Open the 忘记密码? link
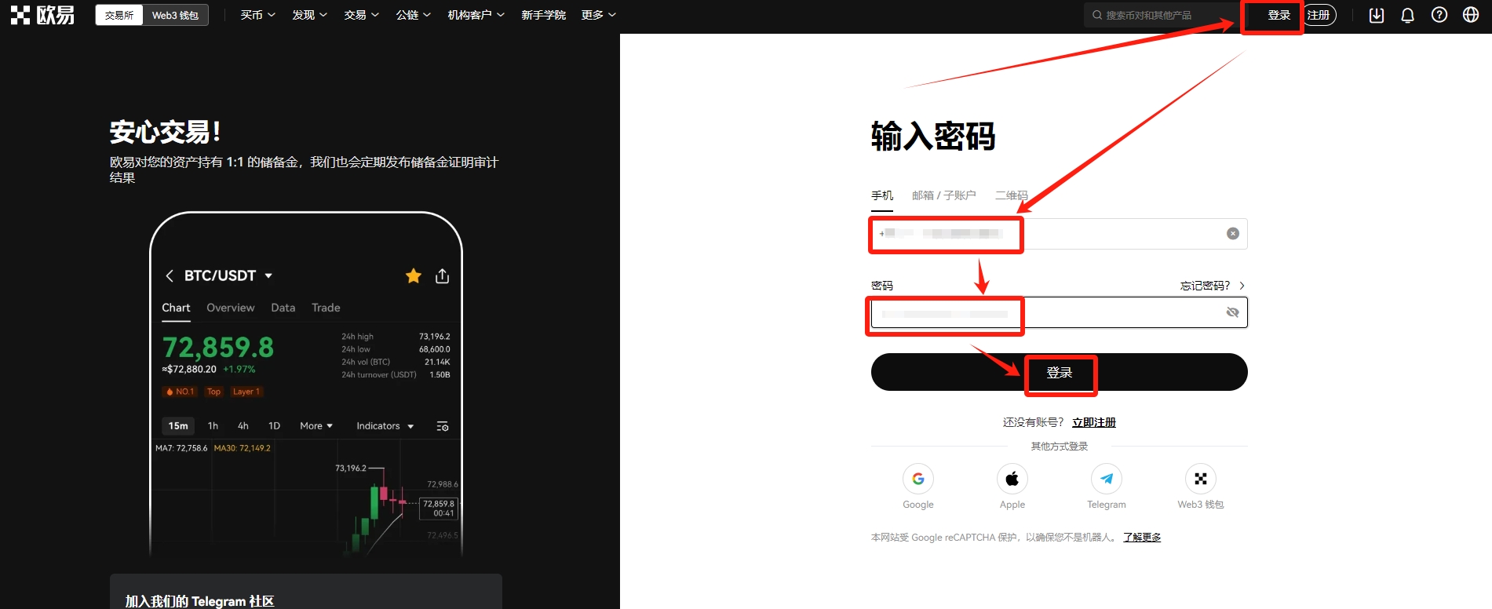This screenshot has width=1492, height=609. coord(1213,286)
